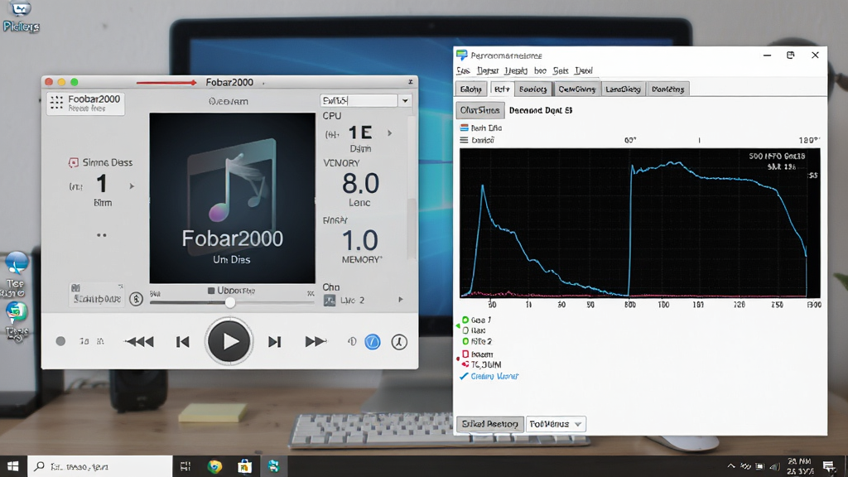Toggle the blue checkmark item in the legend

464,377
